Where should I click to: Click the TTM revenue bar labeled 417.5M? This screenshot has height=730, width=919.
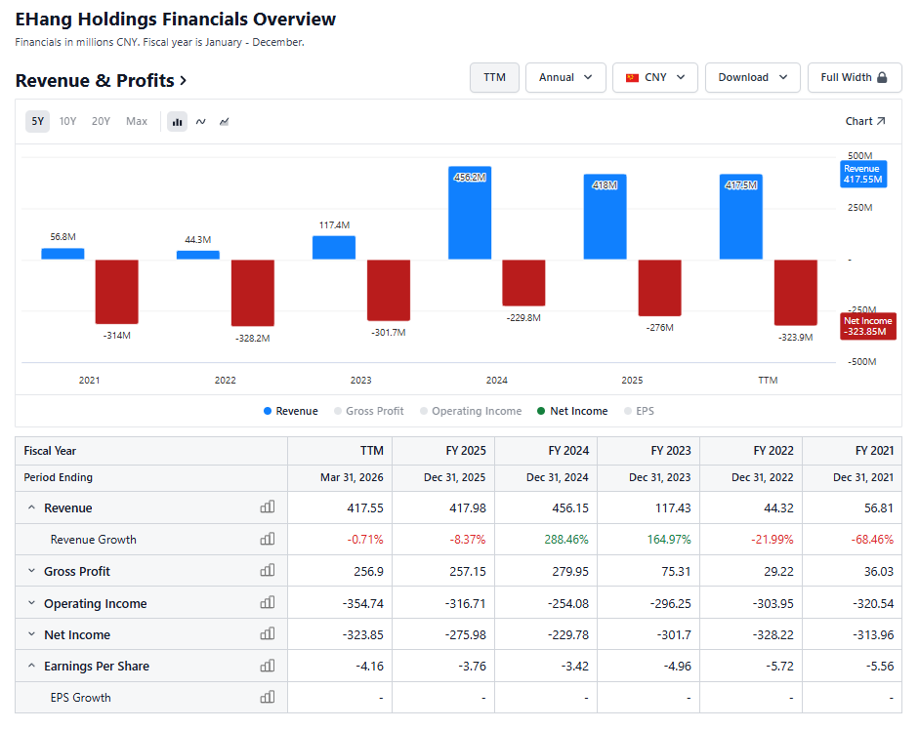pyautogui.click(x=741, y=217)
